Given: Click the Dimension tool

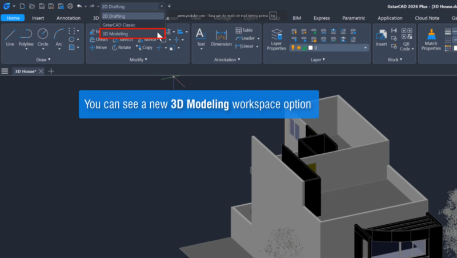Looking at the screenshot, I should tap(221, 37).
